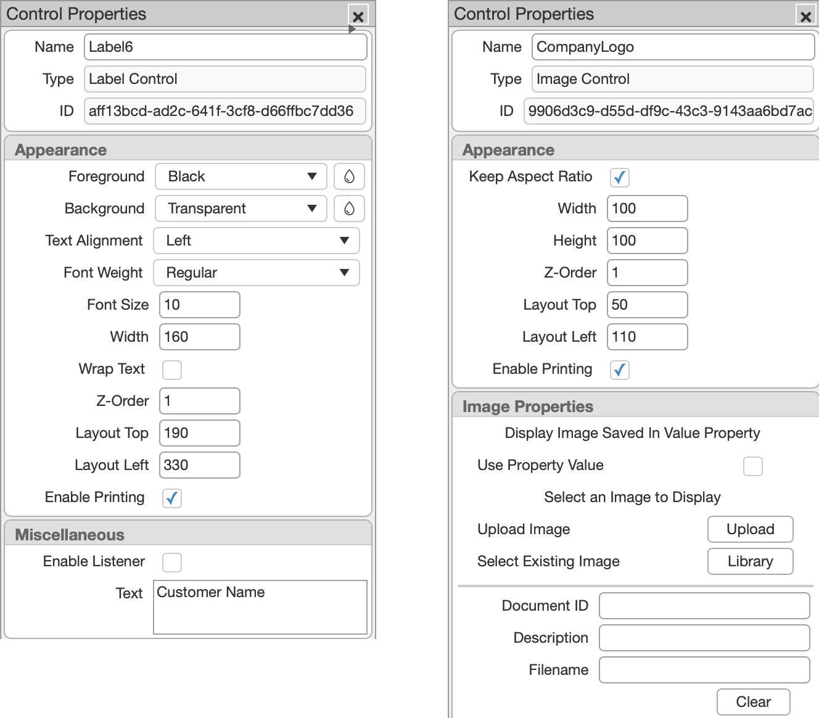Click the Label Control Type field
The height and width of the screenshot is (718, 819).
(x=225, y=79)
